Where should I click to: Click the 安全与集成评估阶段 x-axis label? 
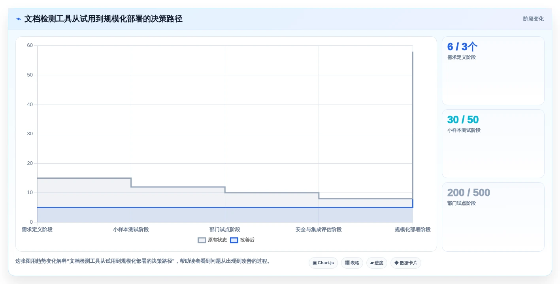click(319, 230)
